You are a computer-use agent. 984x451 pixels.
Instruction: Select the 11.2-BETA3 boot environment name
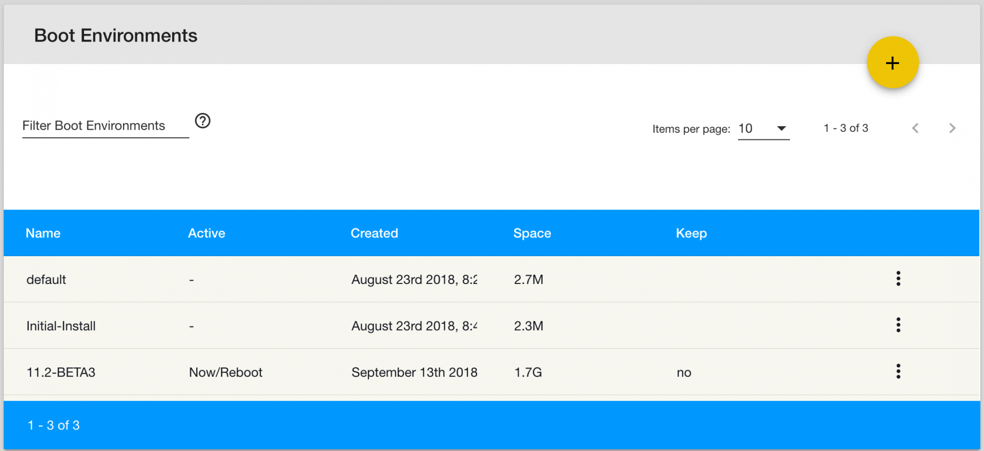click(61, 373)
